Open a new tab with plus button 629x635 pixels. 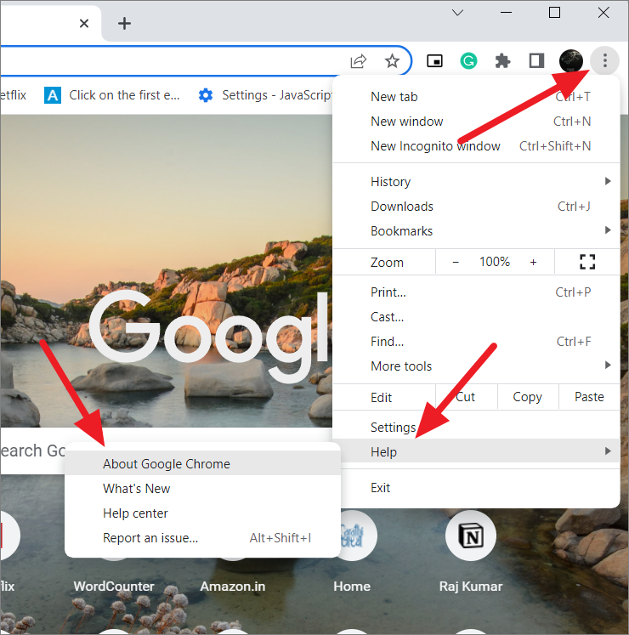pyautogui.click(x=124, y=23)
